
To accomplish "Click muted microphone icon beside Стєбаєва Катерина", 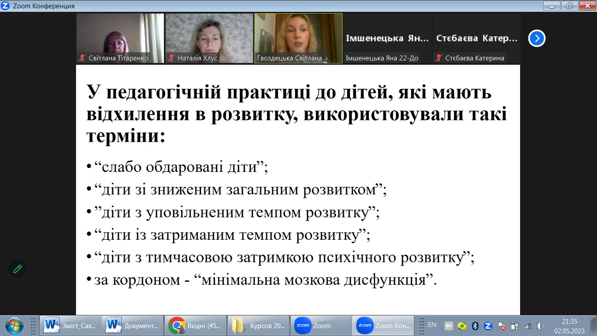I will 438,58.
